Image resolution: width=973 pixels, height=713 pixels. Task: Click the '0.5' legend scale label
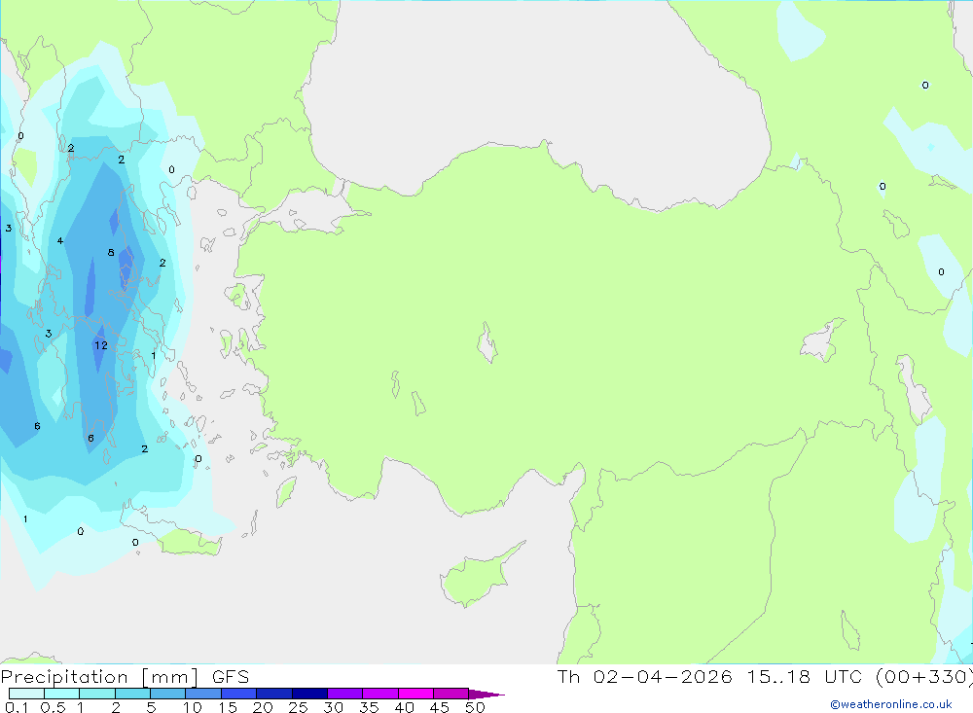53,707
